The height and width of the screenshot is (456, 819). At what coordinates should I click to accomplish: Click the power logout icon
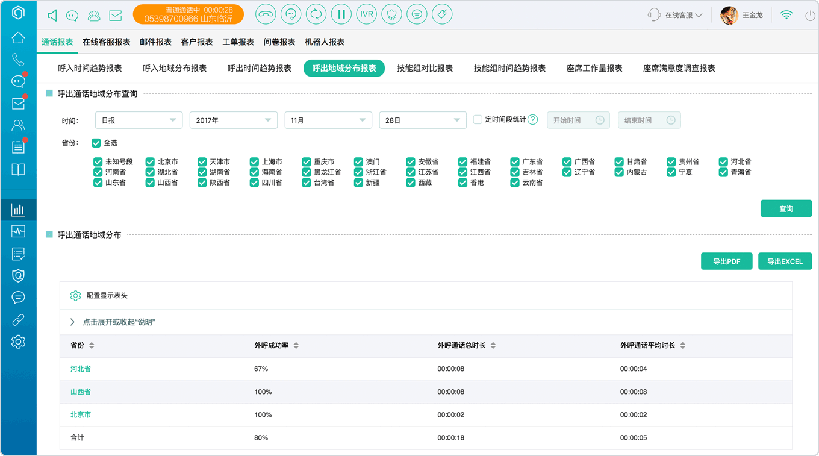[x=811, y=16]
